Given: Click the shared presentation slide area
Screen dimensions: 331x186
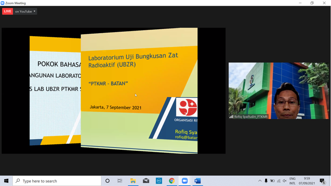Looking at the screenshot, I should click(x=114, y=91).
